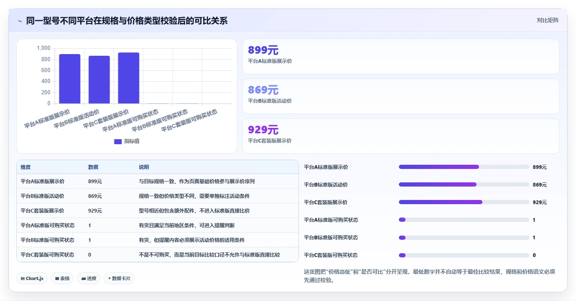Click the 说明 column header
576x301 pixels.
coord(144,167)
